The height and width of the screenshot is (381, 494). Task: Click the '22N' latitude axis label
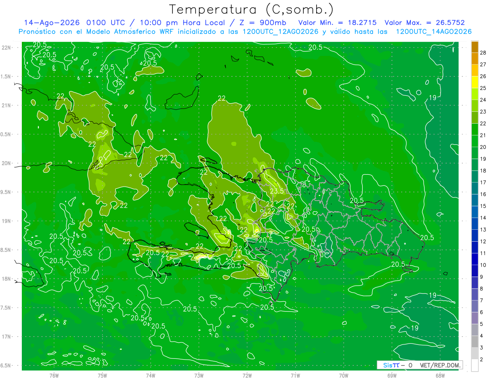pyautogui.click(x=7, y=48)
